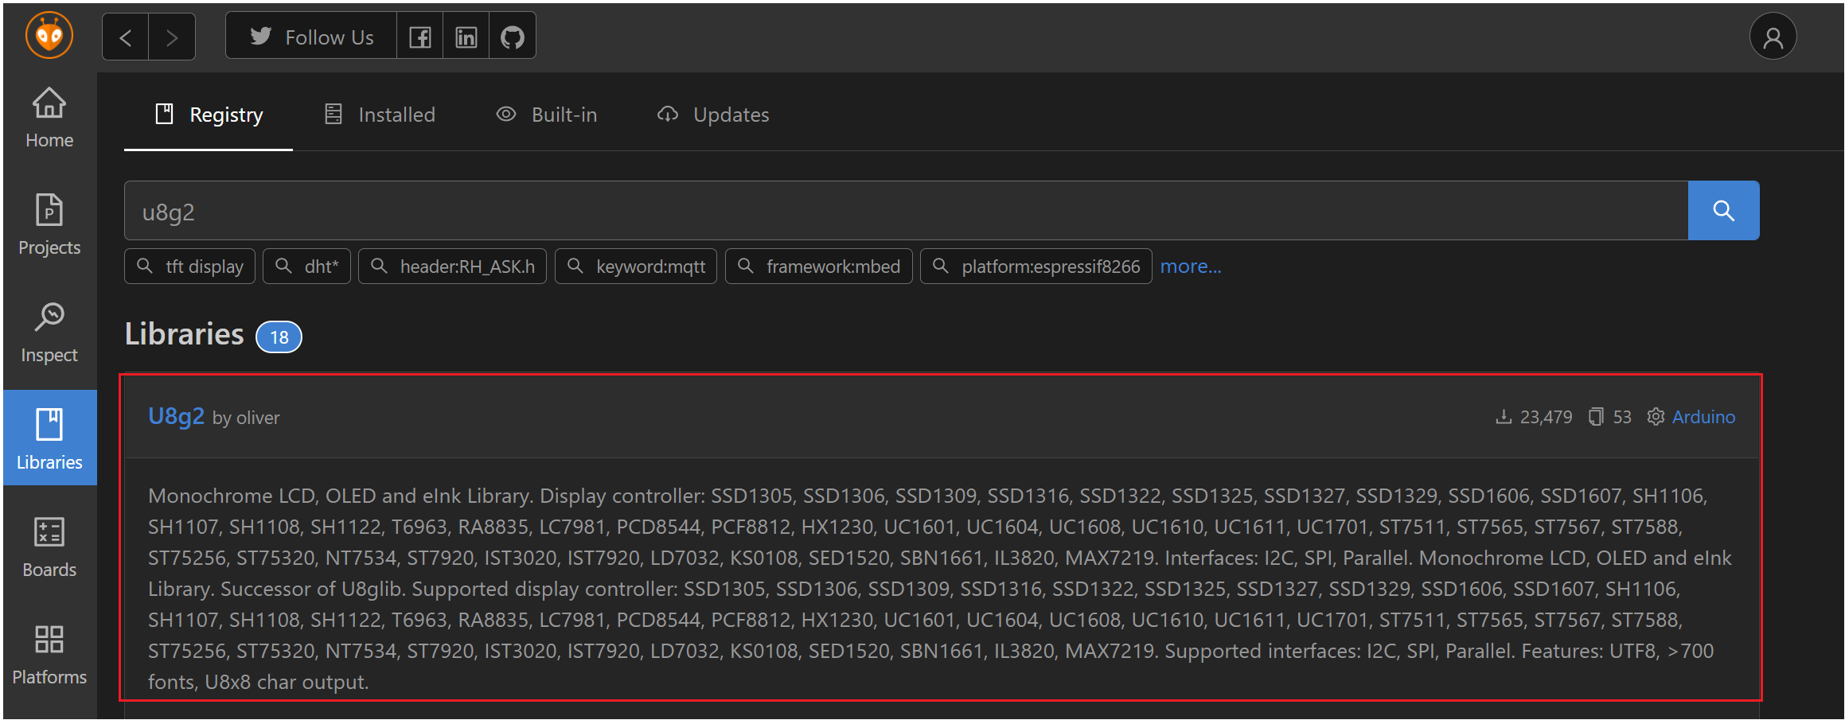1845x720 pixels.
Task: Go forward with the right arrow button
Action: 172,37
